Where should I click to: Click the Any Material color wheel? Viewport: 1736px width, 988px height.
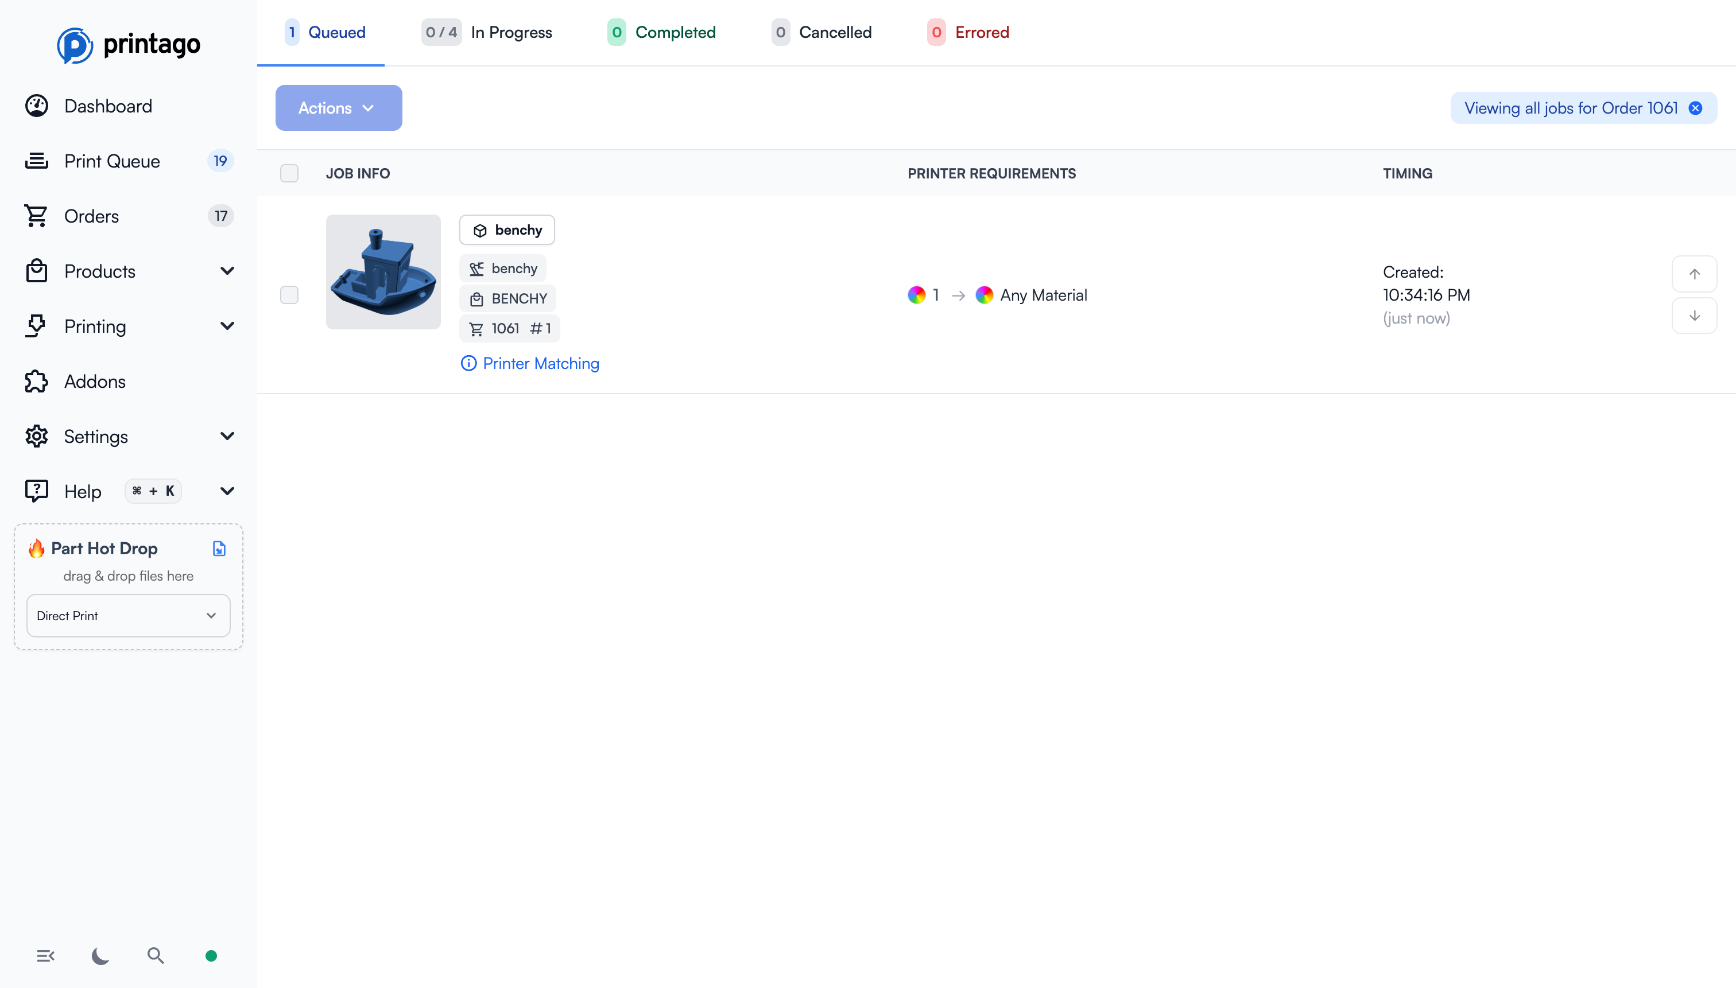point(985,294)
